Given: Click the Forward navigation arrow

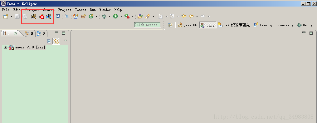Looking at the screenshot, I should click(203, 16).
